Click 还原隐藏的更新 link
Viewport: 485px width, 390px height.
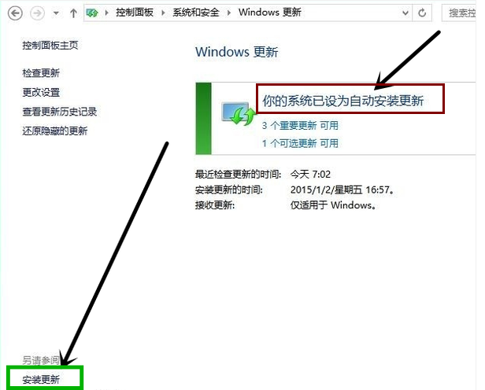tap(55, 131)
